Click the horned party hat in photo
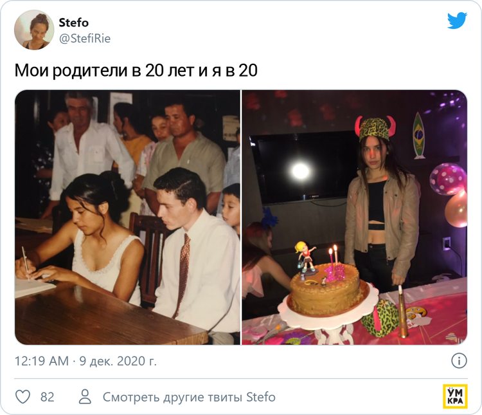The width and height of the screenshot is (482, 415). (375, 129)
